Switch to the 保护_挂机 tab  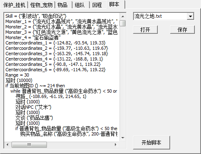coord(14,5)
